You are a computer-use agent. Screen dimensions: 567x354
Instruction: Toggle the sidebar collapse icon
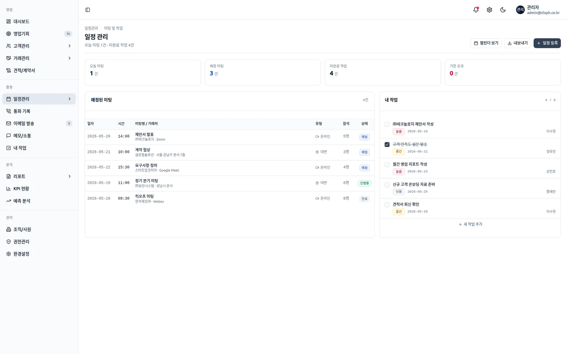coord(88,10)
